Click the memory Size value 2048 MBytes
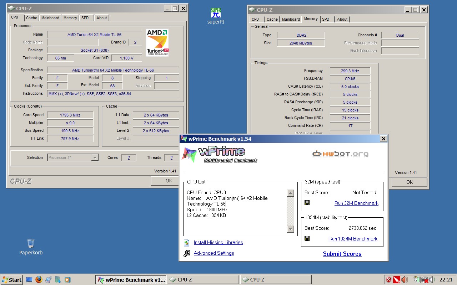The width and height of the screenshot is (457, 285). tap(301, 43)
